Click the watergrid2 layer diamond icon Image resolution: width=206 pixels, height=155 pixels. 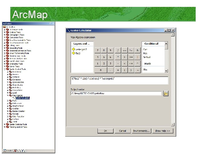click(x=74, y=49)
